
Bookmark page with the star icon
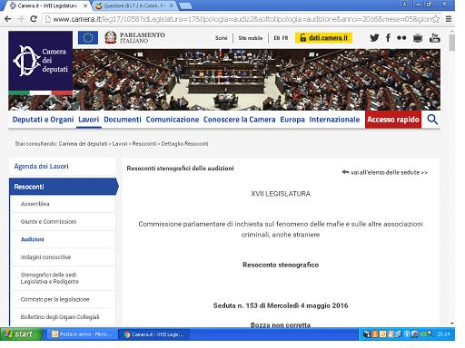tap(436, 19)
